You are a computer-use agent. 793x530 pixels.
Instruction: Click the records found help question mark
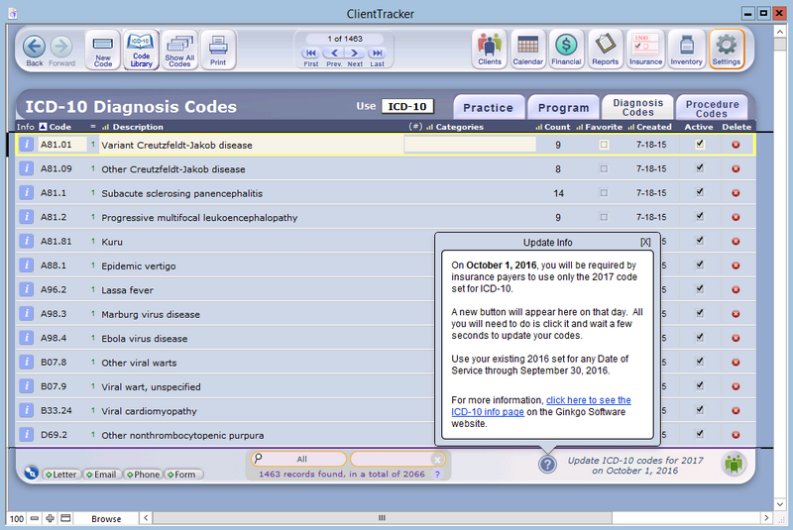(x=437, y=474)
